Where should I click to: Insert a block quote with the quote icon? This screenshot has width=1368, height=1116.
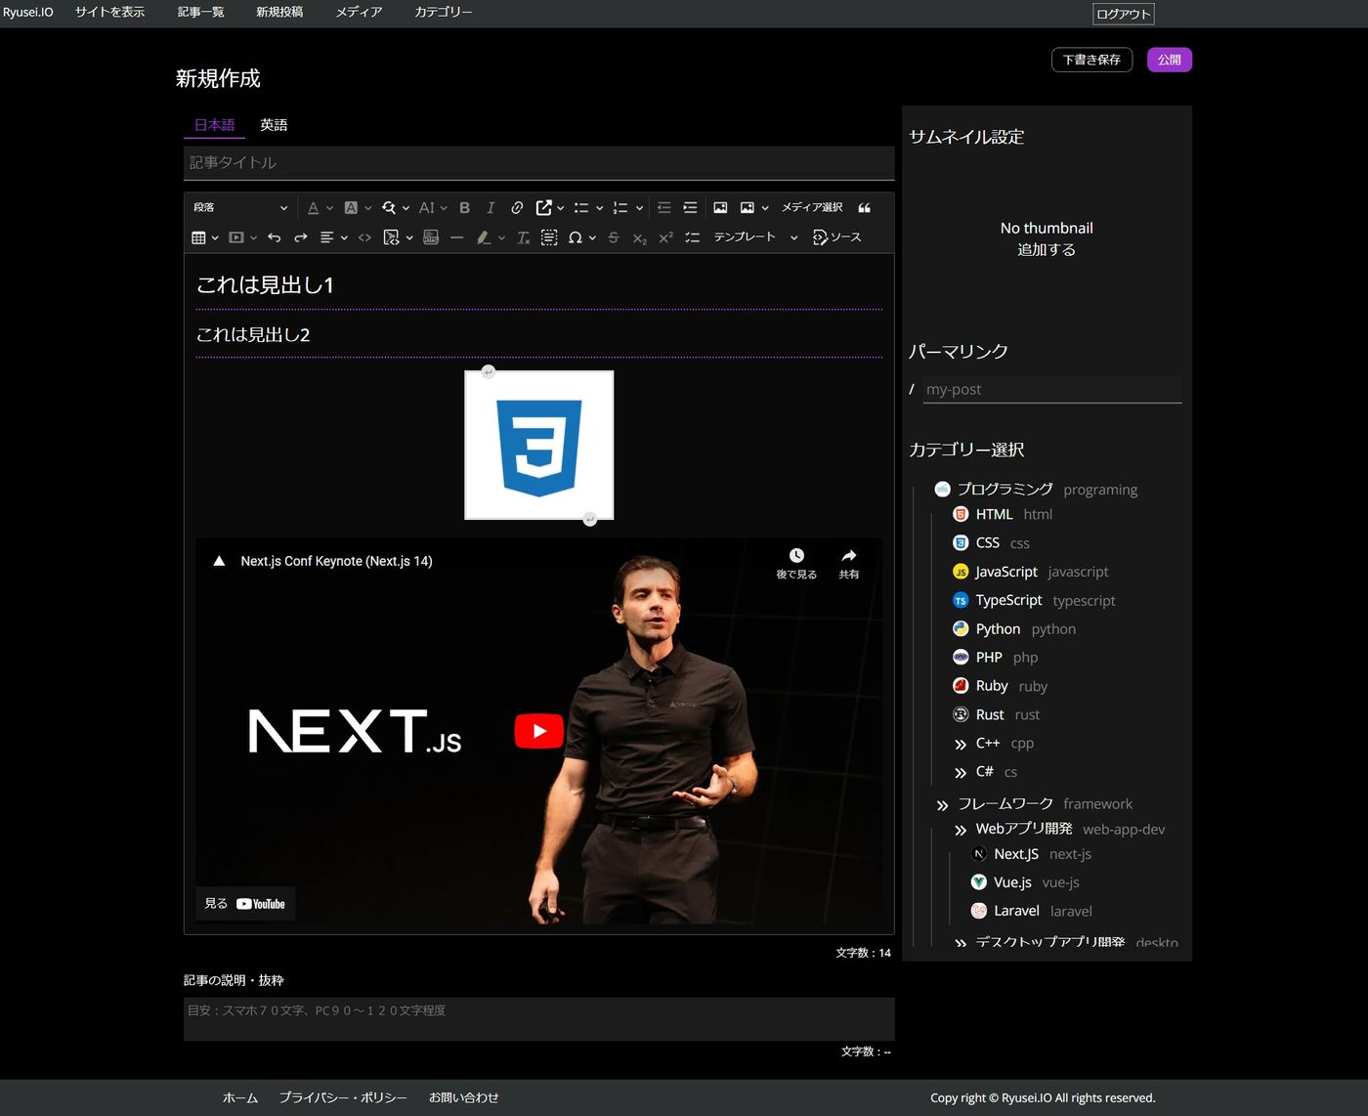pyautogui.click(x=864, y=207)
